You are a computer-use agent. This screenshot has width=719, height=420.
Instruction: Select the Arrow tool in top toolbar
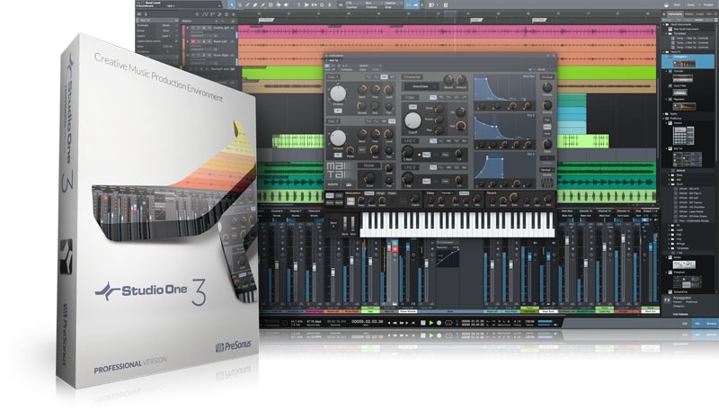tap(232, 4)
